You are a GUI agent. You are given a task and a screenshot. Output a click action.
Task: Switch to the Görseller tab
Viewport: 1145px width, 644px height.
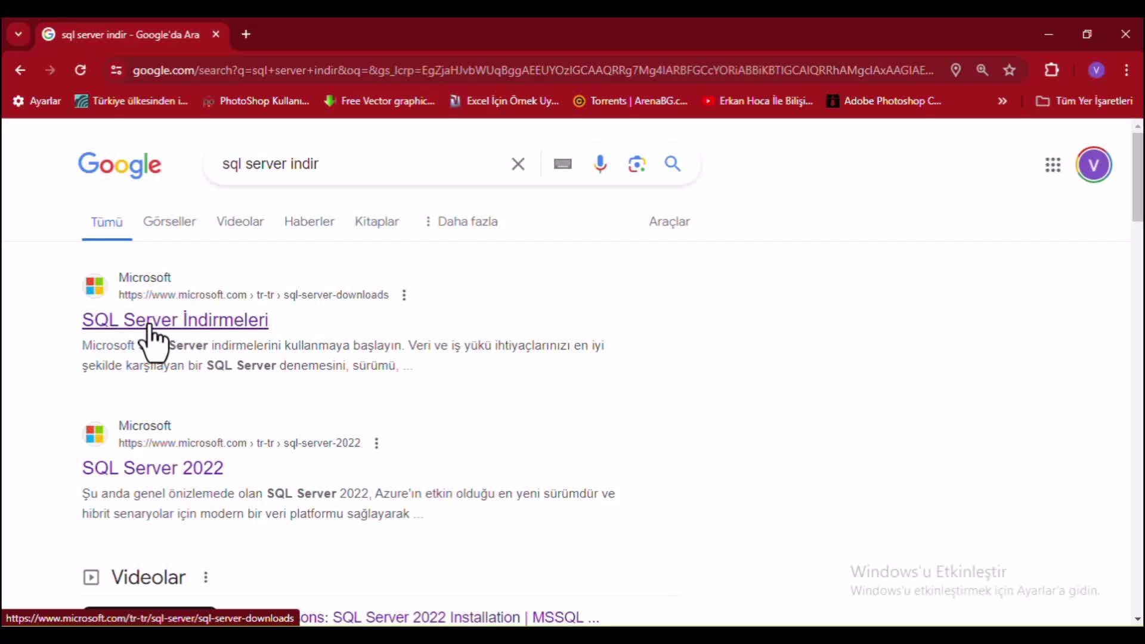[169, 222]
